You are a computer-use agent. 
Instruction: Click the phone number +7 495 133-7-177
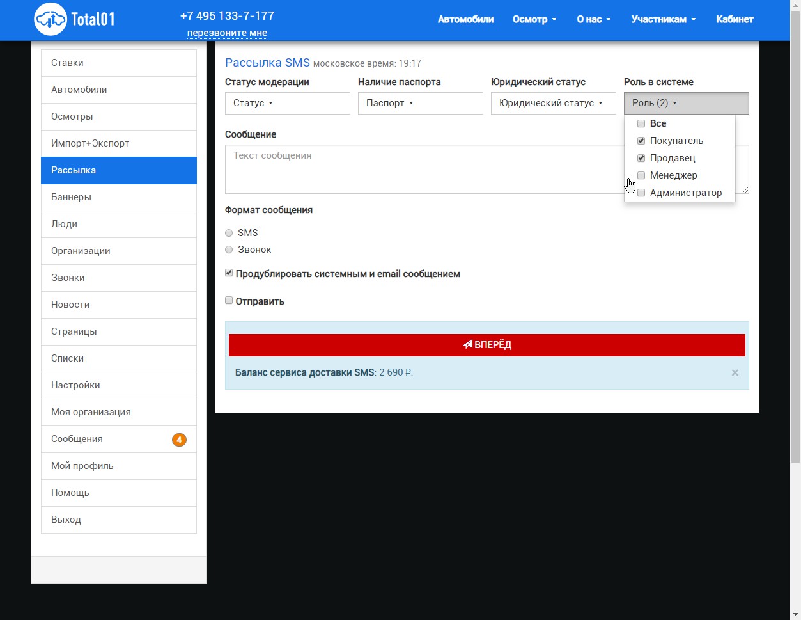click(227, 15)
